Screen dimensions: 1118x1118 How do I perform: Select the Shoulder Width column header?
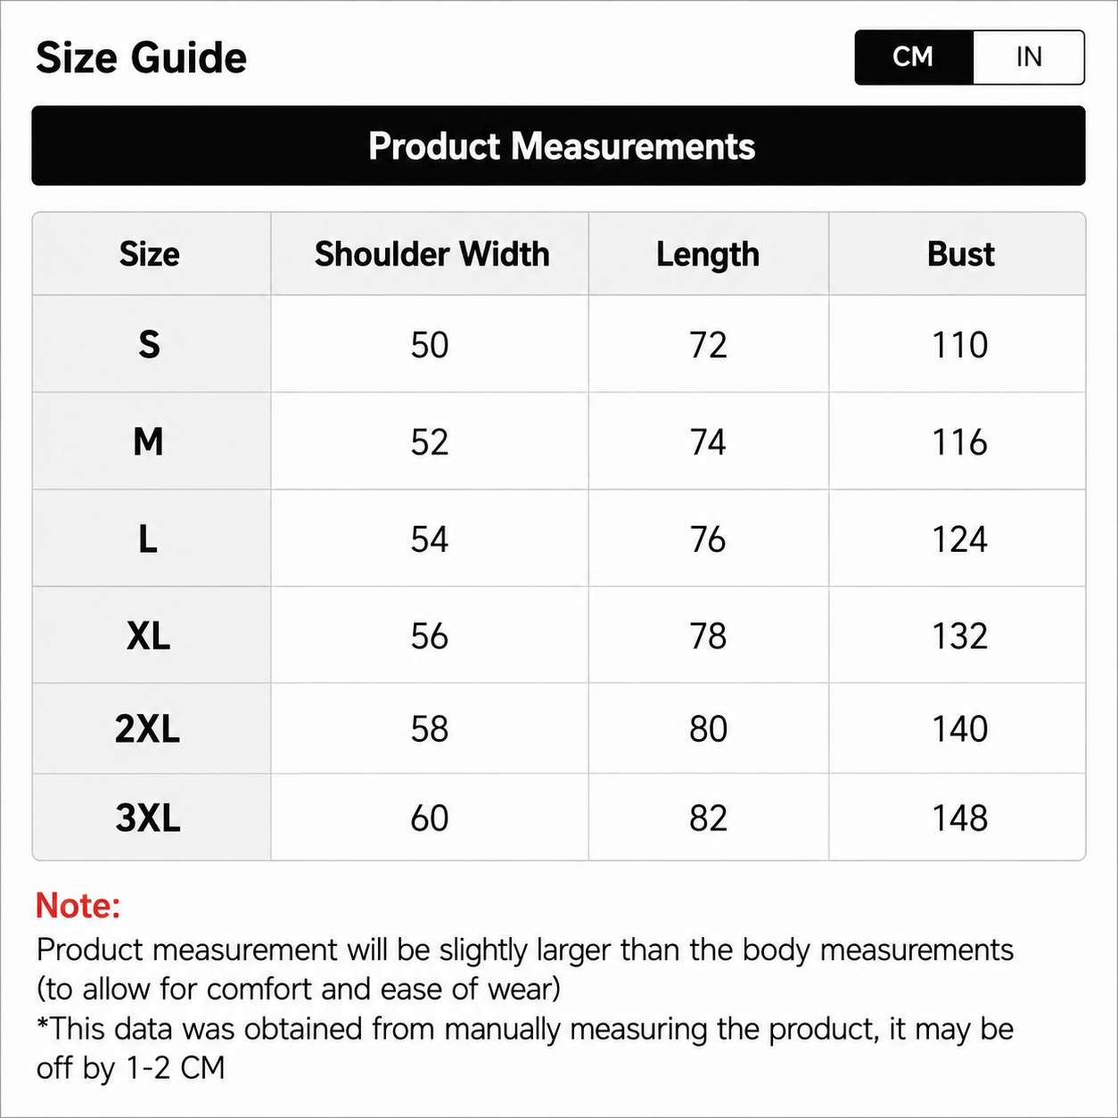click(432, 254)
